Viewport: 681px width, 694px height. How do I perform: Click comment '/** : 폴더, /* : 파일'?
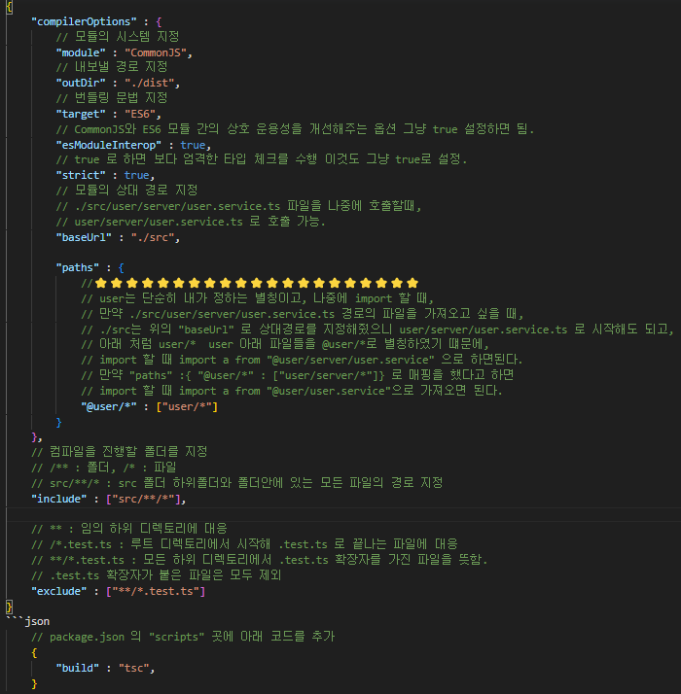tap(104, 468)
